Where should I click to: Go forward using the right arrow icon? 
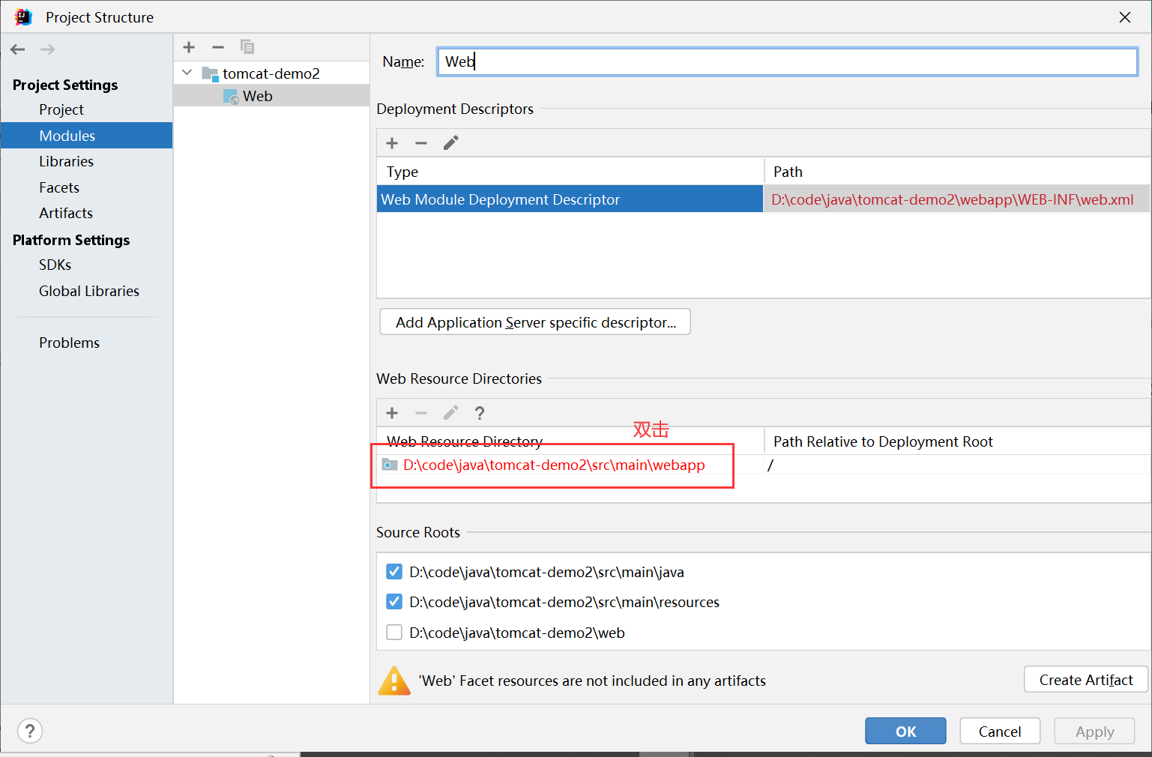(x=47, y=49)
